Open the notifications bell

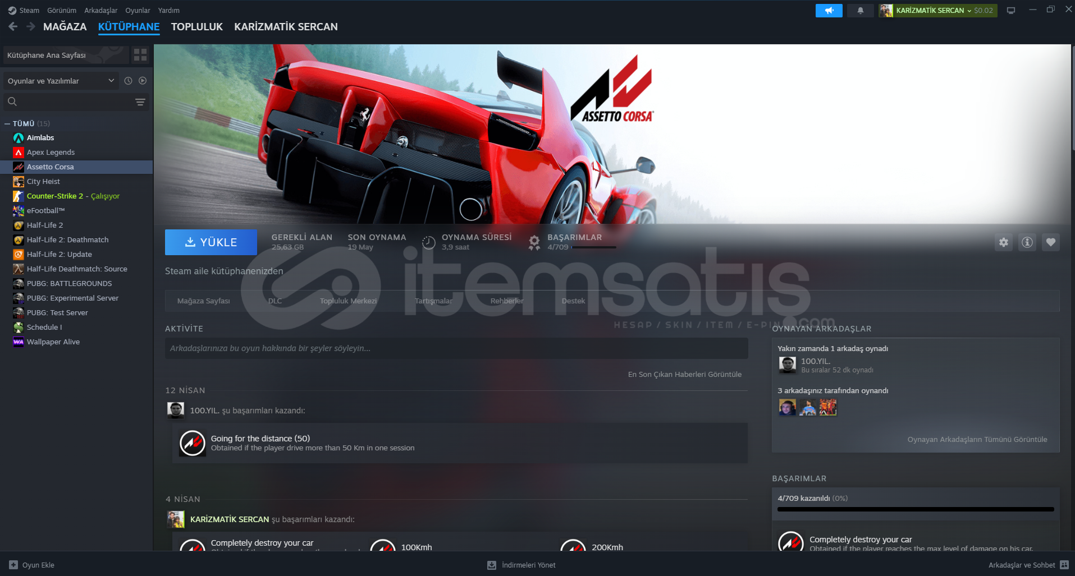[x=860, y=10]
